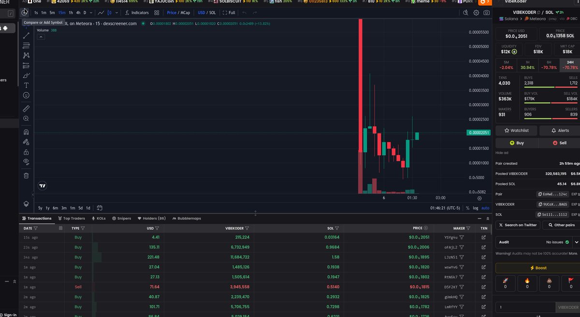The height and width of the screenshot is (317, 580).
Task: Filter by maker YSYg4u
Action: 461,237
